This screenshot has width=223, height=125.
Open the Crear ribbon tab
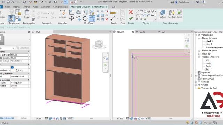click(7, 7)
